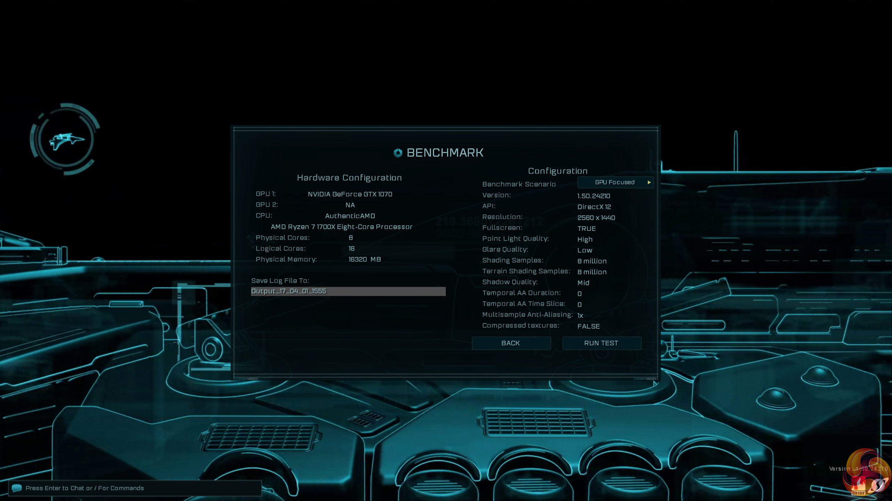Click the chat bubble icon

[x=17, y=488]
